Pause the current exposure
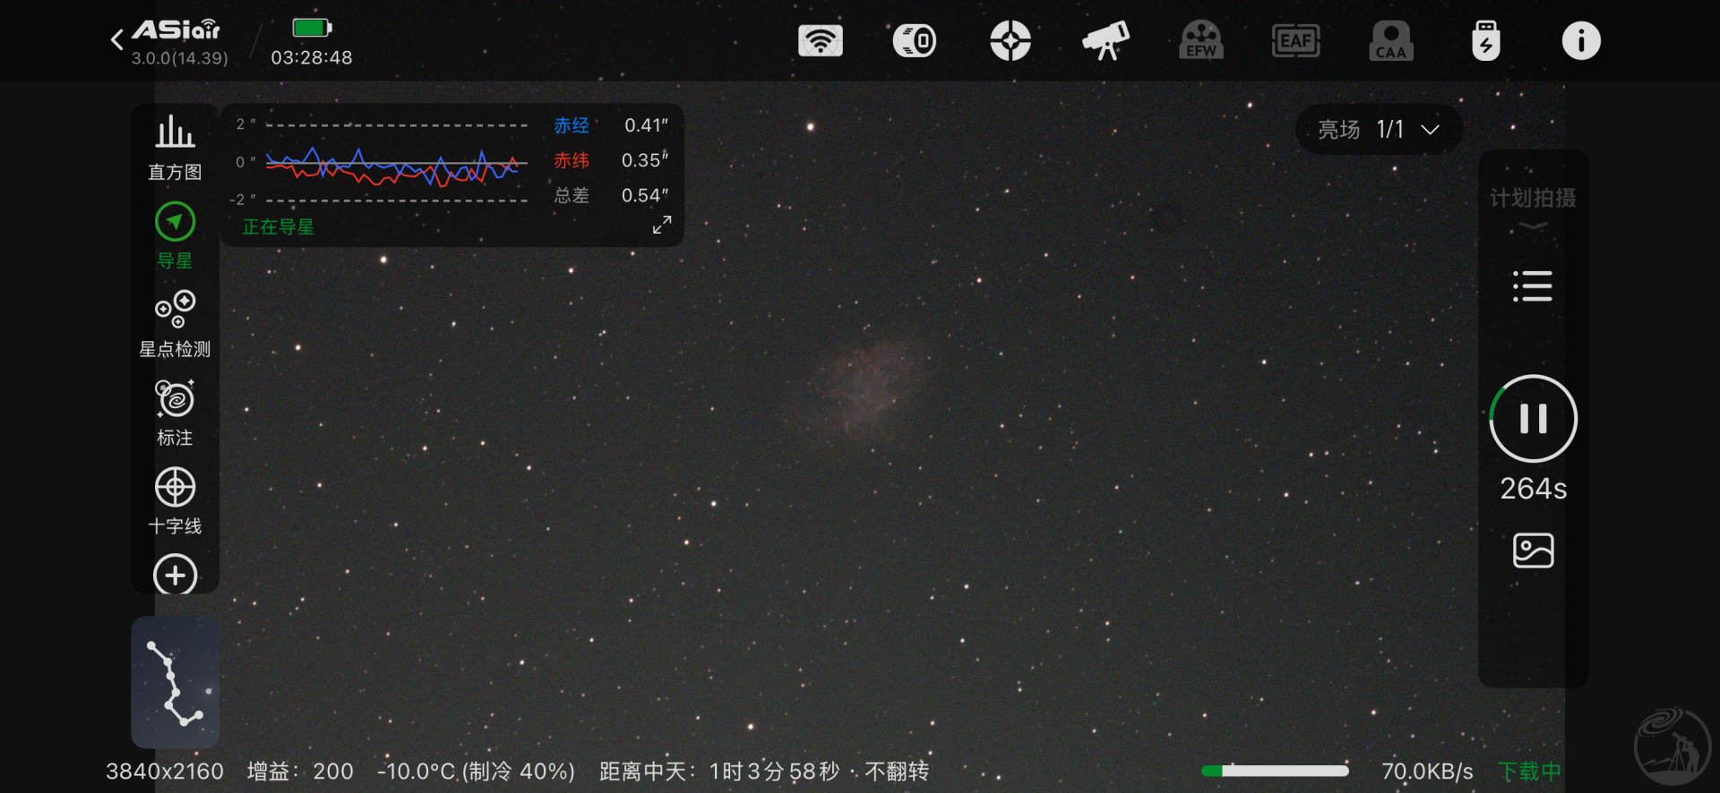The height and width of the screenshot is (793, 1720). (1533, 418)
